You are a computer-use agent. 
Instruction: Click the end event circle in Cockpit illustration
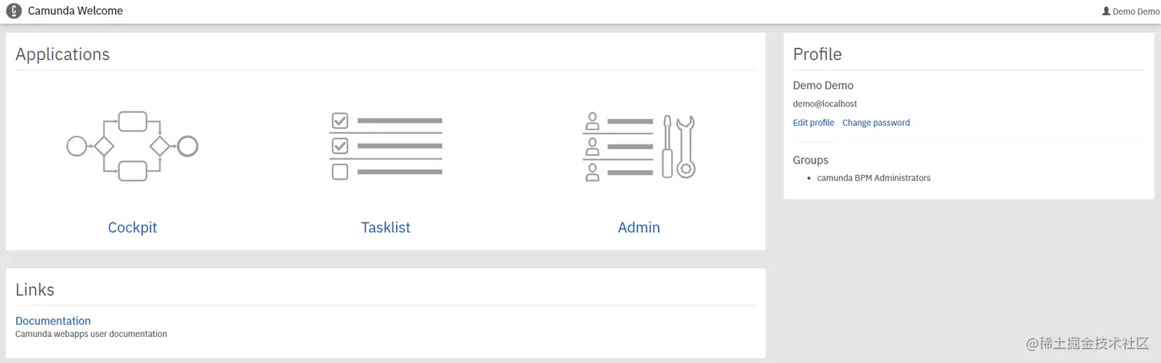(187, 146)
